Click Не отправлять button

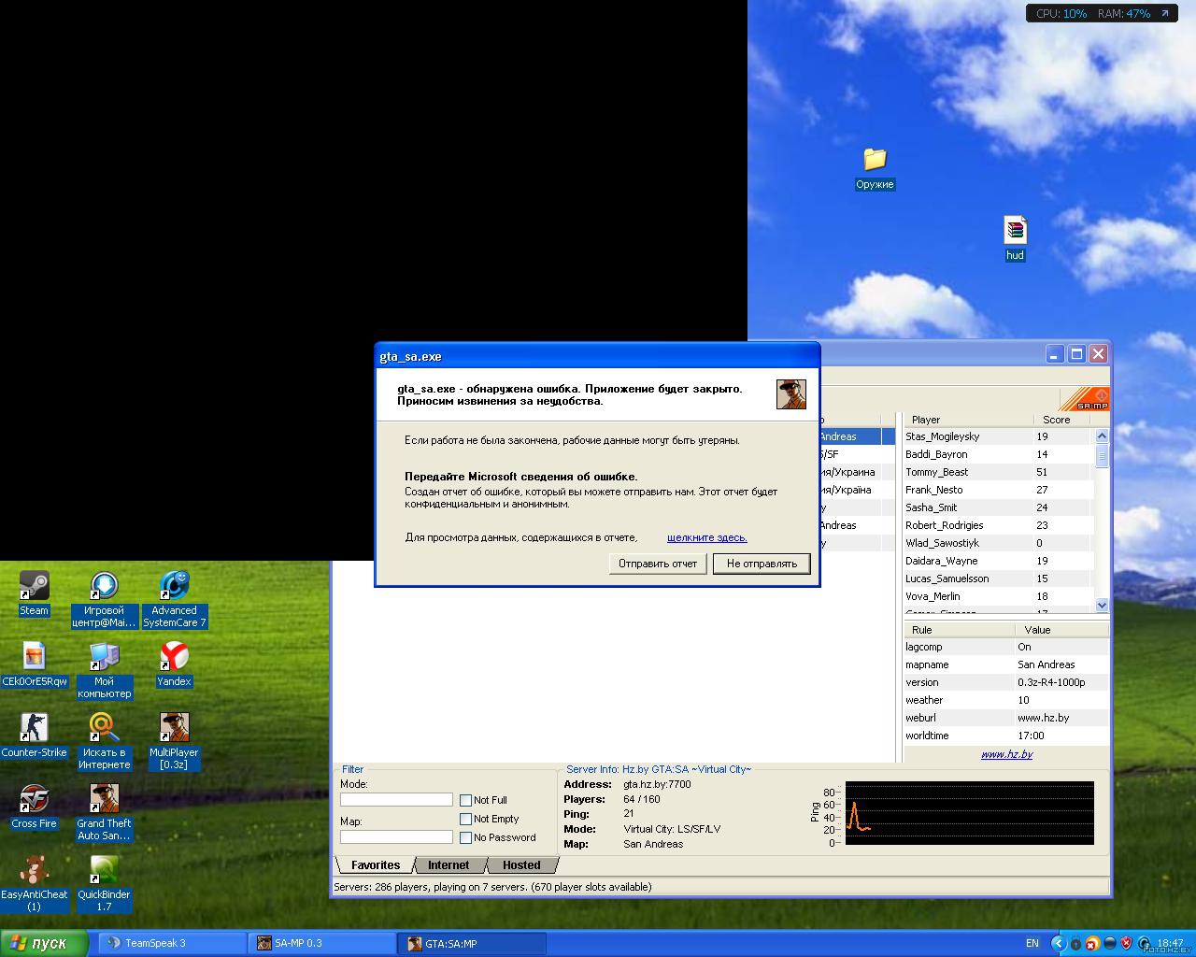click(762, 564)
